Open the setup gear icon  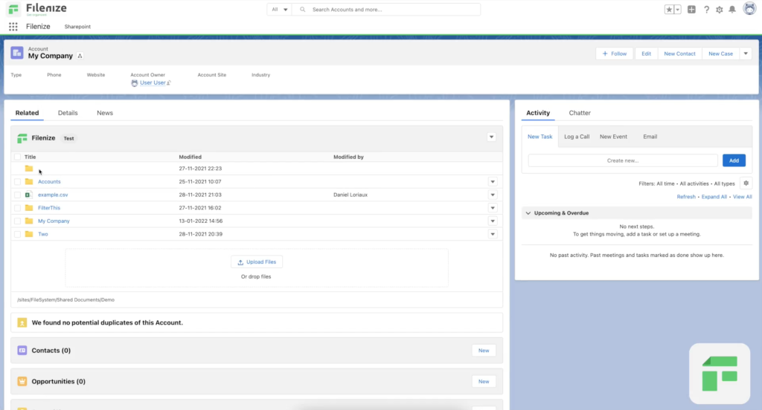click(x=720, y=9)
